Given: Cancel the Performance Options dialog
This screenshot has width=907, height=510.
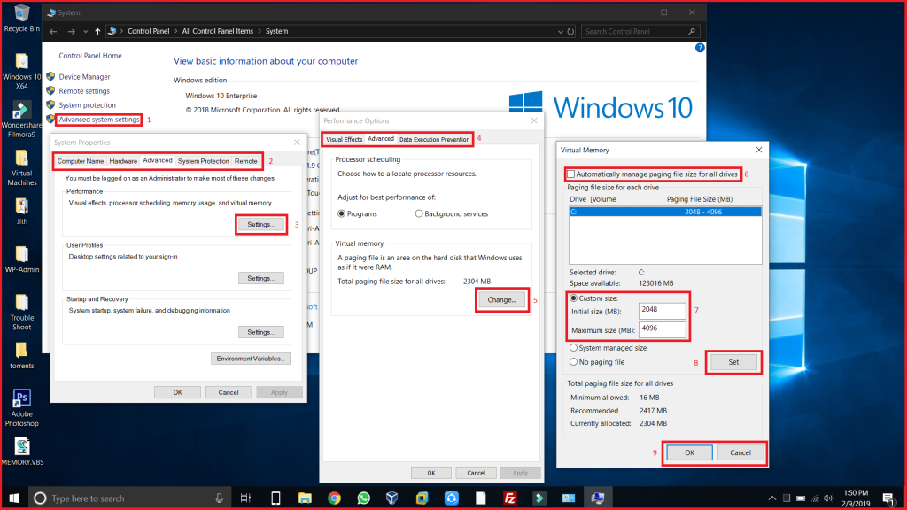Looking at the screenshot, I should coord(476,473).
